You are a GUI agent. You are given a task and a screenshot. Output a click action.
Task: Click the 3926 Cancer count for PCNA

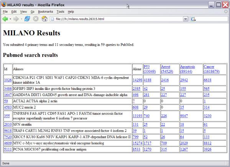pos(207,149)
